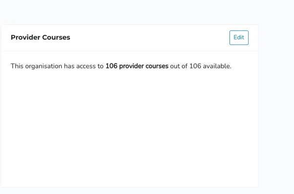Click the bold '106 provider courses' text

click(x=137, y=66)
